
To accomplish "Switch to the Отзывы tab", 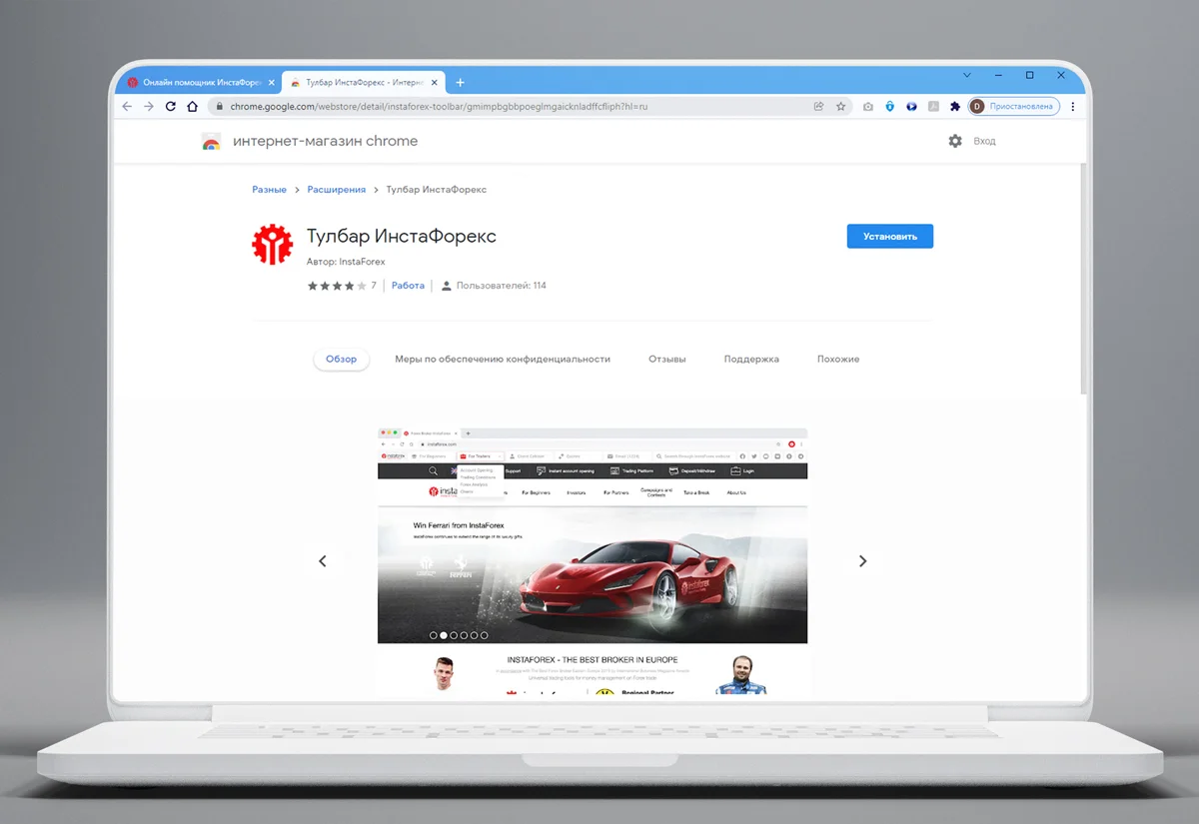I will 666,360.
